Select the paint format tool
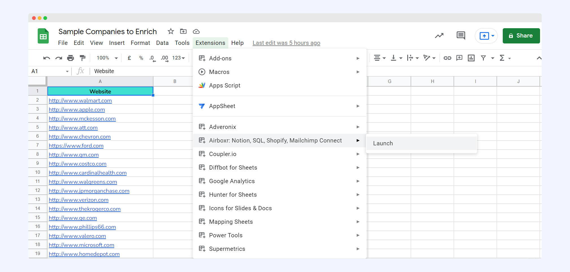The width and height of the screenshot is (570, 272). (x=83, y=58)
